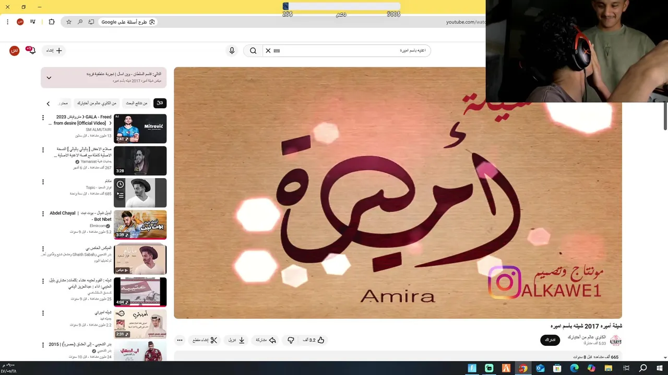Dislike the video with thumbs-down
This screenshot has width=668, height=375.
click(291, 340)
